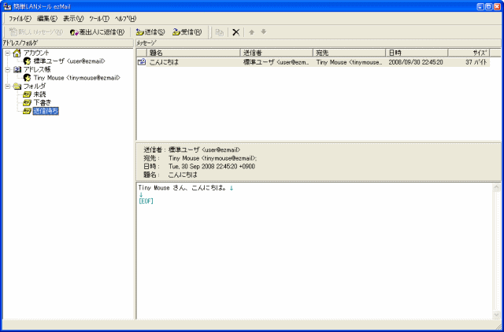This screenshot has width=504, height=332.
Task: Open the ツール(T) menu
Action: coord(98,17)
